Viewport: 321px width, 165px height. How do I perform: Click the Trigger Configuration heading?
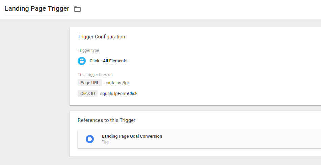[101, 37]
